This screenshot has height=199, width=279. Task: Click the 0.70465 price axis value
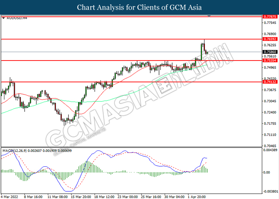(270, 146)
